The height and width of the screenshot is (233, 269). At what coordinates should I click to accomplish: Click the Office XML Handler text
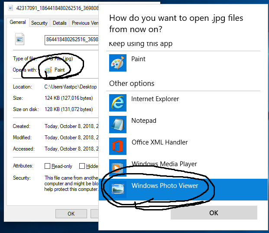159,142
